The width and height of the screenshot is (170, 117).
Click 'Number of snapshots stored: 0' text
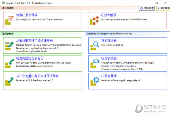coord(119,66)
